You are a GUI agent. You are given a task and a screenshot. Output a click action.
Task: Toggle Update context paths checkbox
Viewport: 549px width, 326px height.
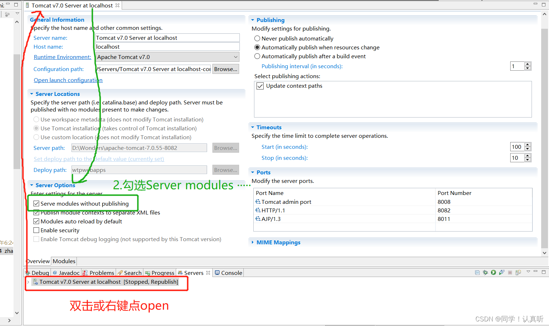260,86
